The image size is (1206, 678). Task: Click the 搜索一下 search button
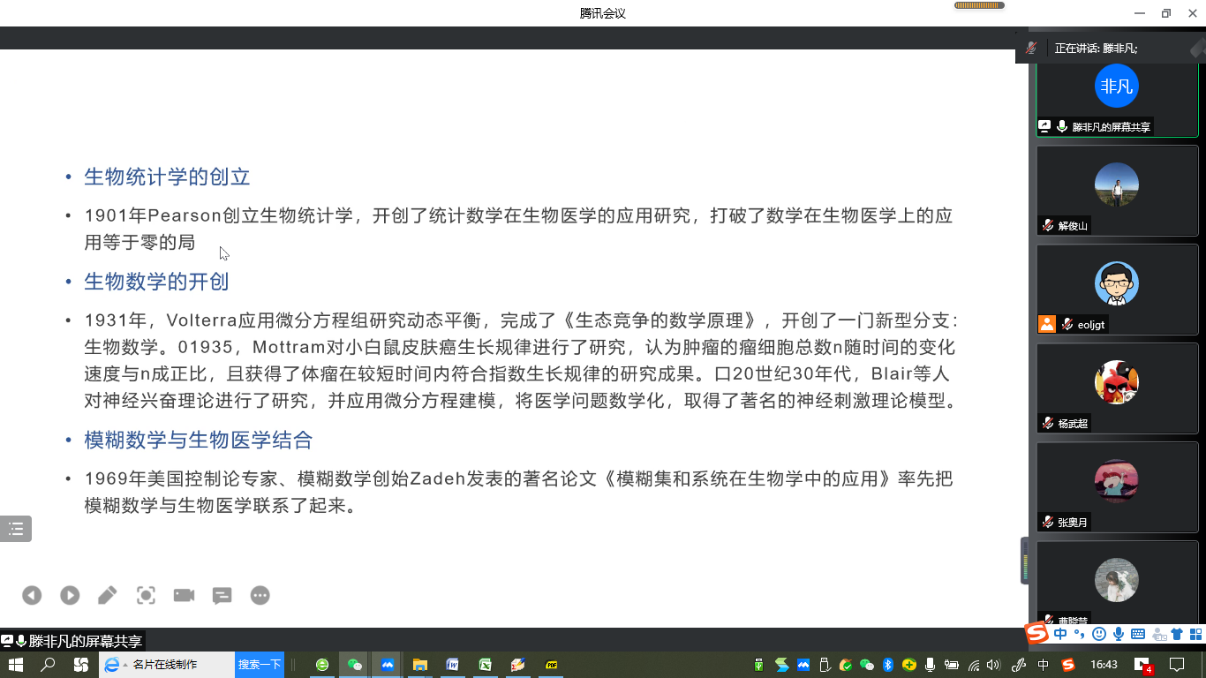pyautogui.click(x=260, y=665)
